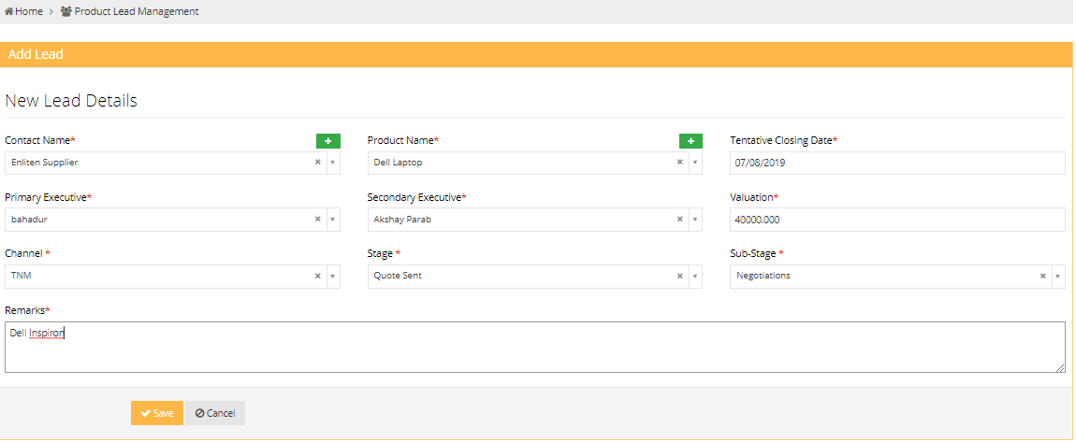Image resolution: width=1076 pixels, height=442 pixels.
Task: Open the Channel dropdown arrow
Action: pos(332,277)
